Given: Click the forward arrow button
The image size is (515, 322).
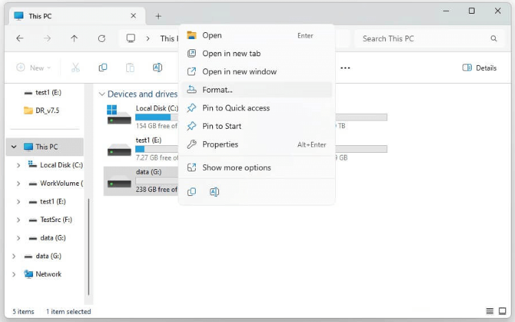Looking at the screenshot, I should 47,38.
